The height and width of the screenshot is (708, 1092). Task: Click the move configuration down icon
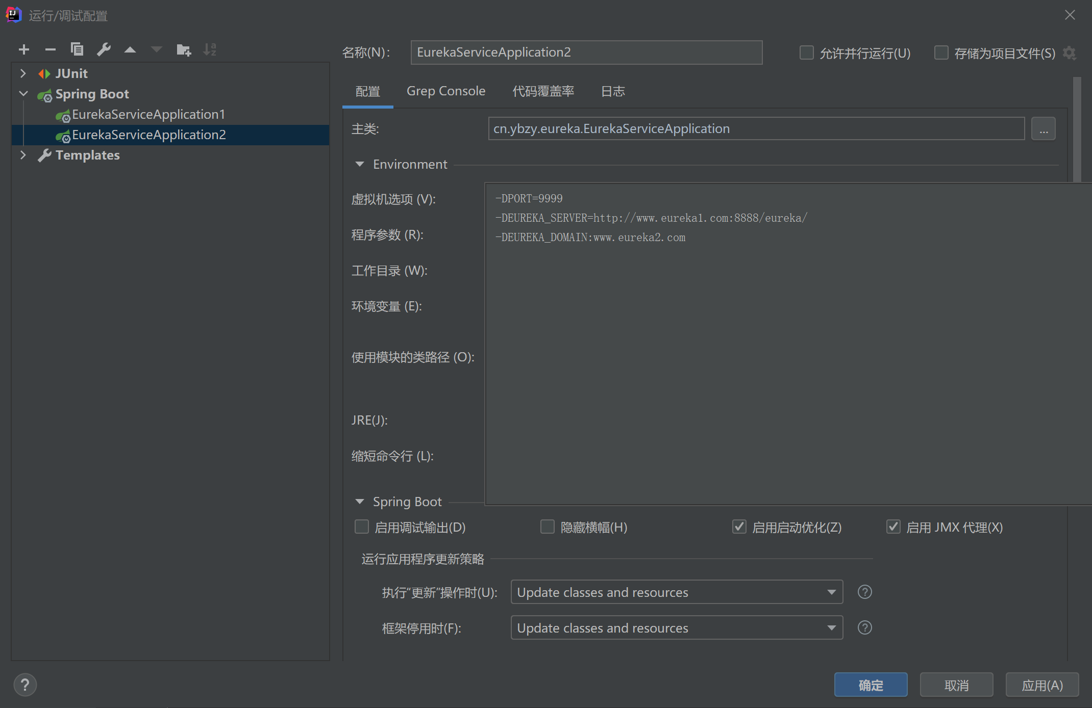click(156, 49)
